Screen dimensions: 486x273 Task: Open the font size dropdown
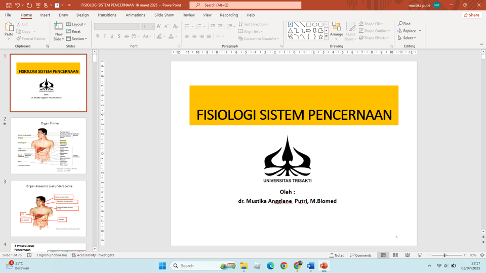tap(152, 27)
